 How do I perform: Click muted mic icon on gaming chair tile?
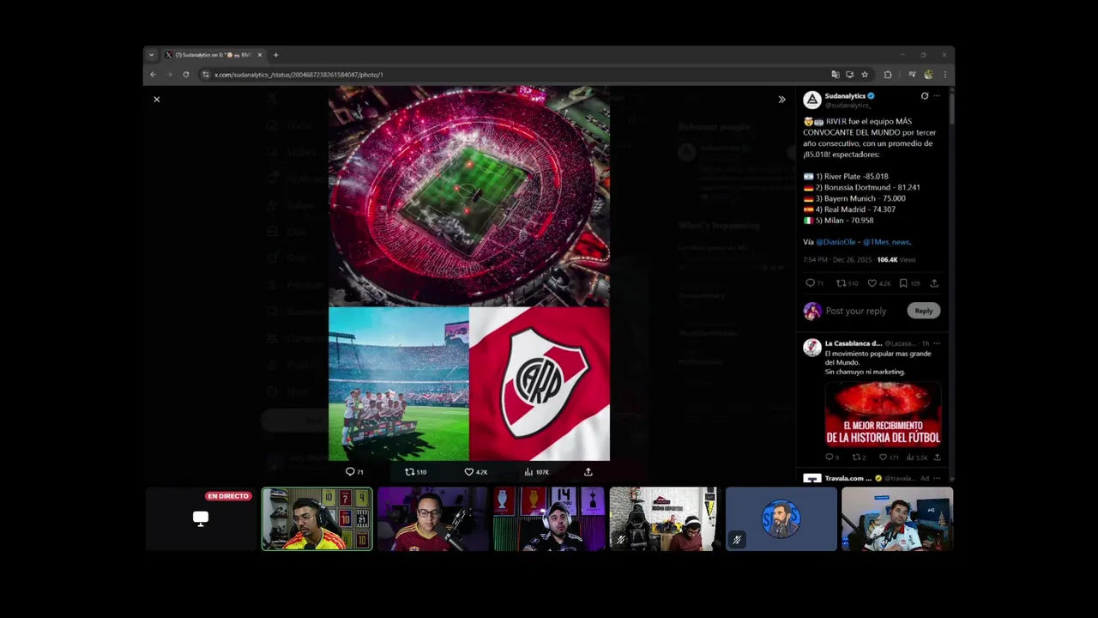click(620, 540)
